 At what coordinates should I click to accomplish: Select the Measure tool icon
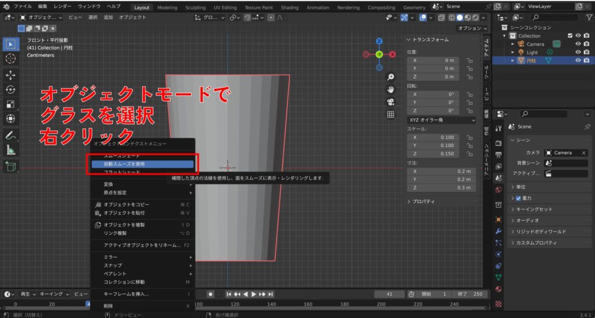tap(10, 150)
